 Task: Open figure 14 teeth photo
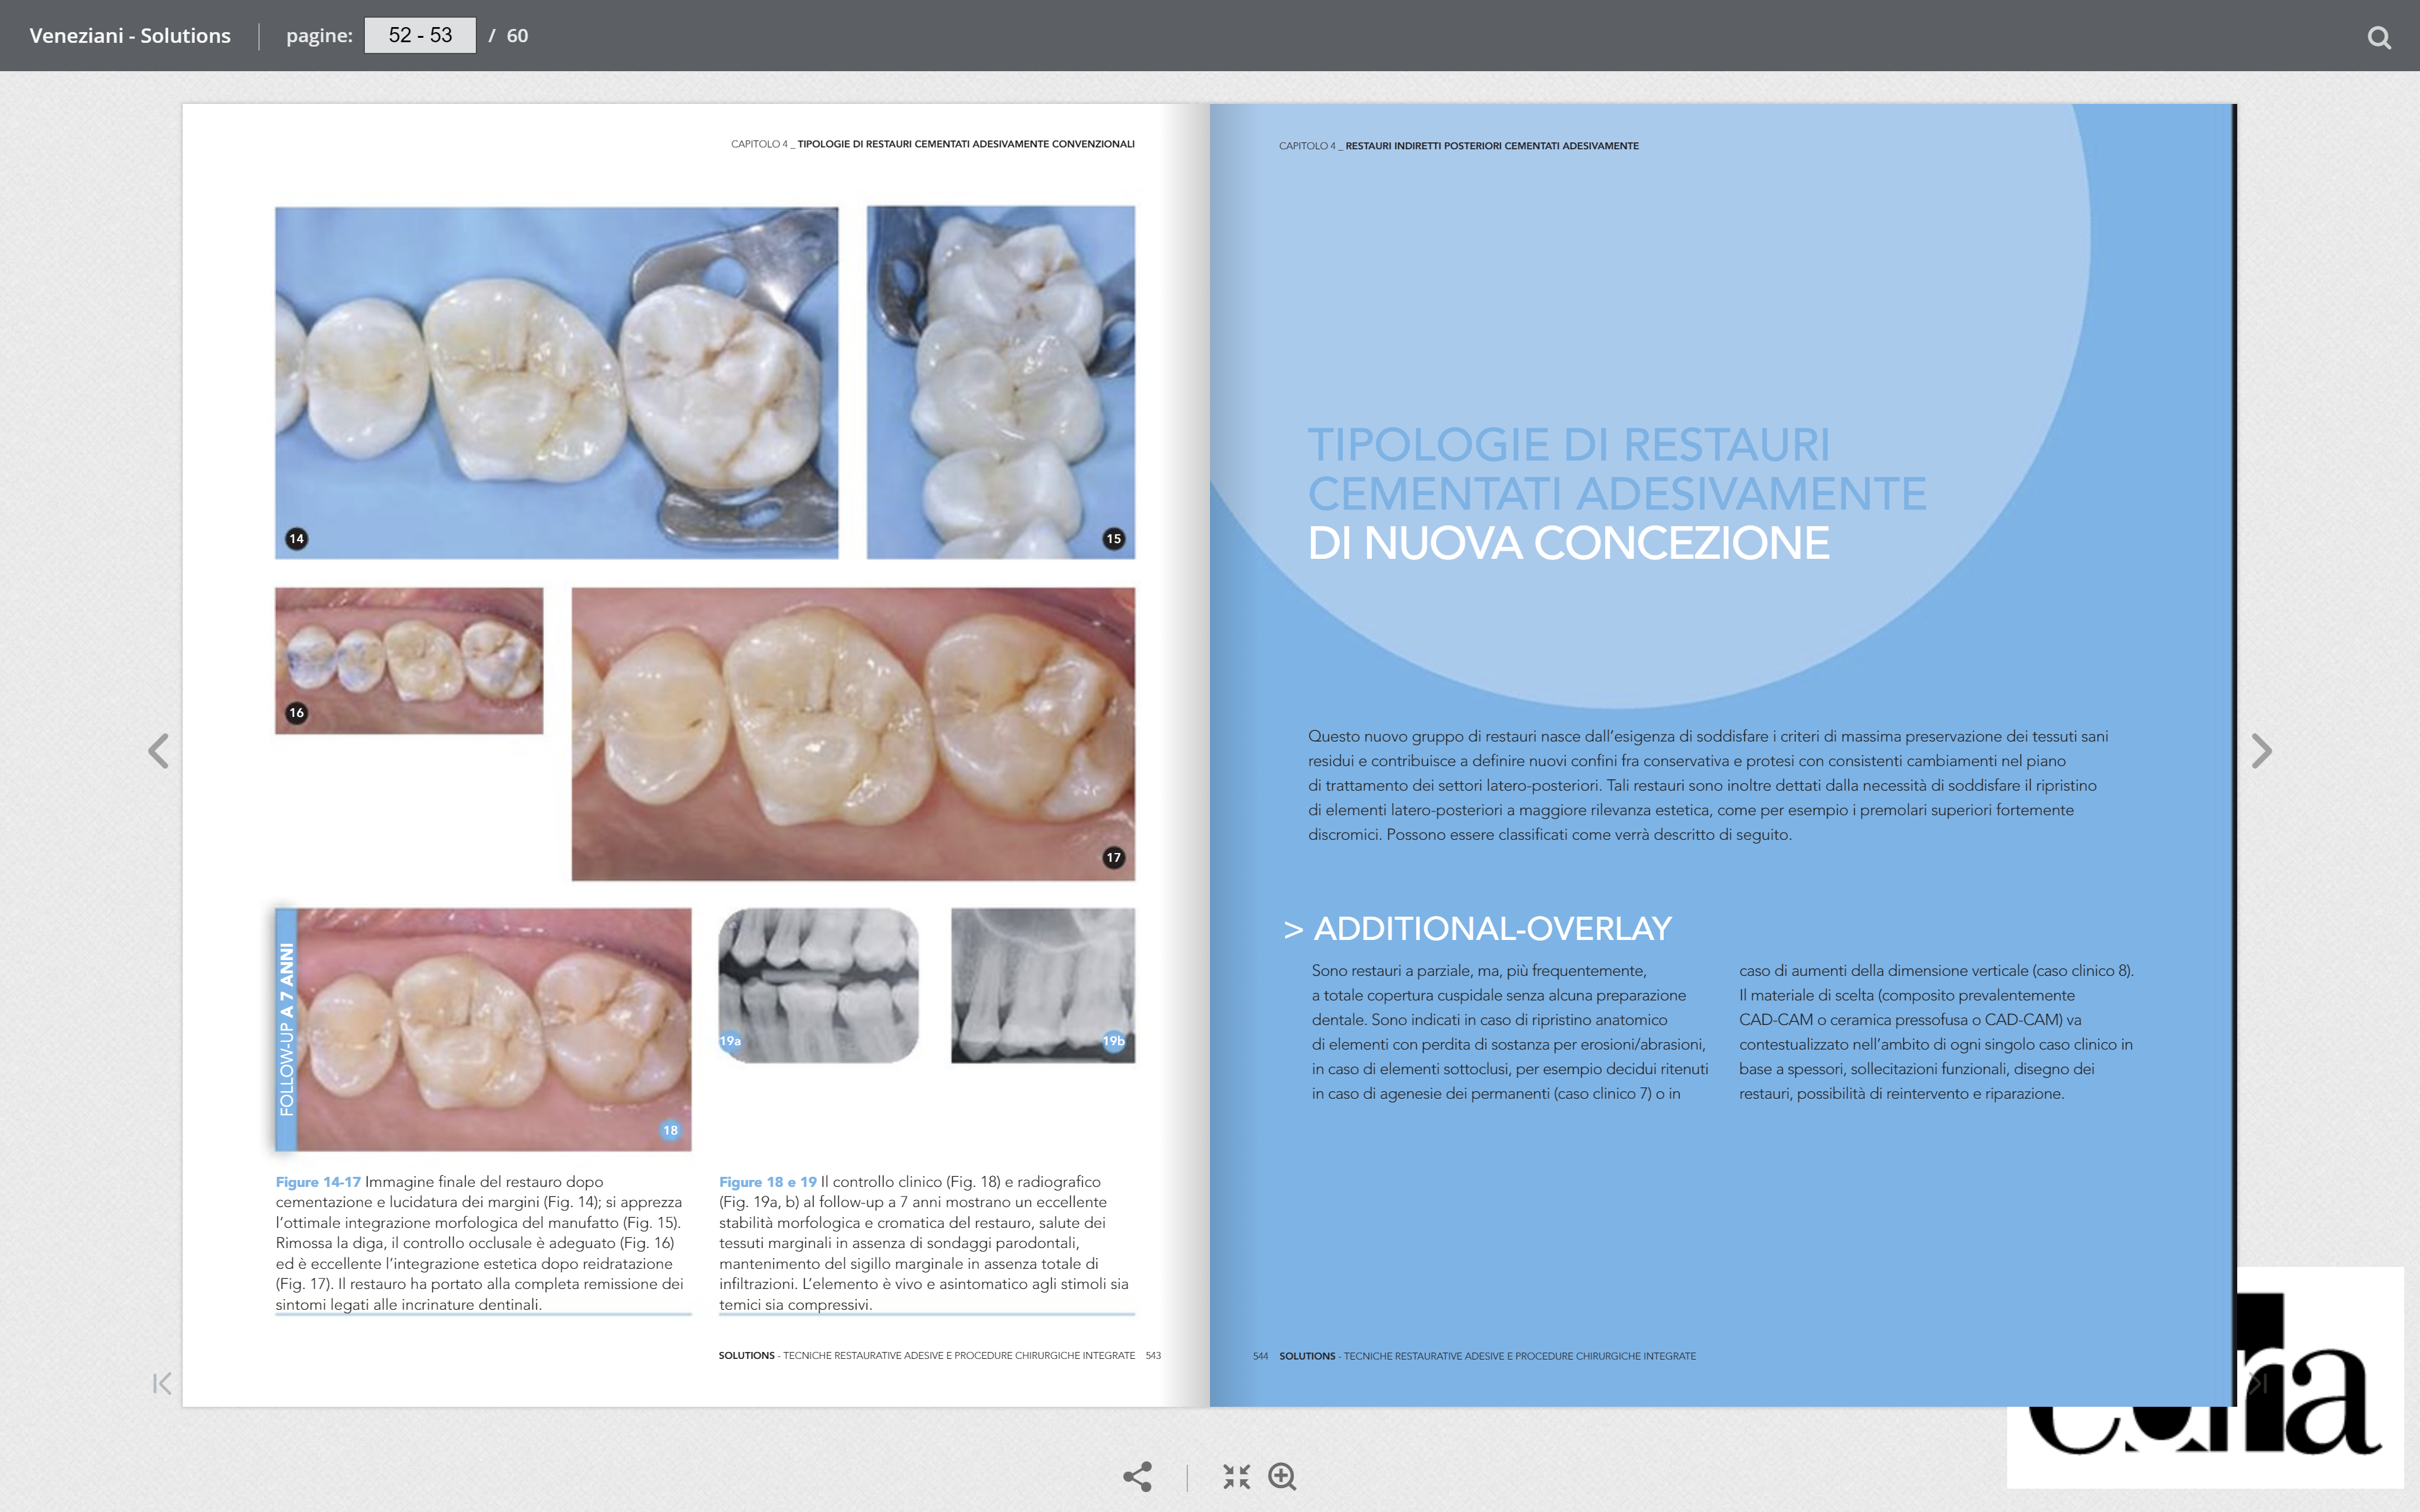pos(557,383)
